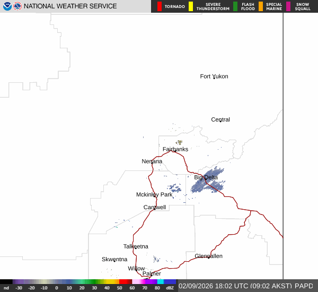318x292 pixels.
Task: Click the National Weather Service emblem
Action: 18,6
